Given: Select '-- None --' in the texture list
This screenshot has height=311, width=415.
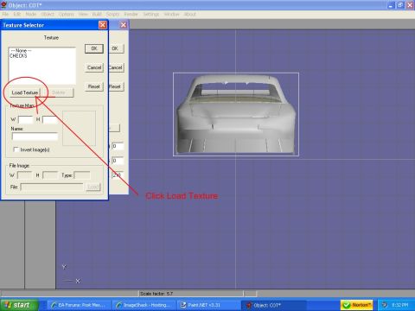Looking at the screenshot, I should 21,51.
